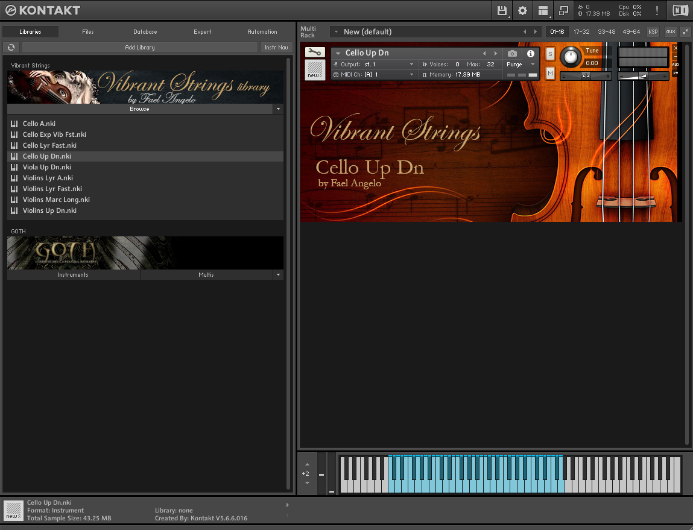Screen dimensions: 693x530
Task: Click the pan L-R slider
Action: (x=586, y=76)
